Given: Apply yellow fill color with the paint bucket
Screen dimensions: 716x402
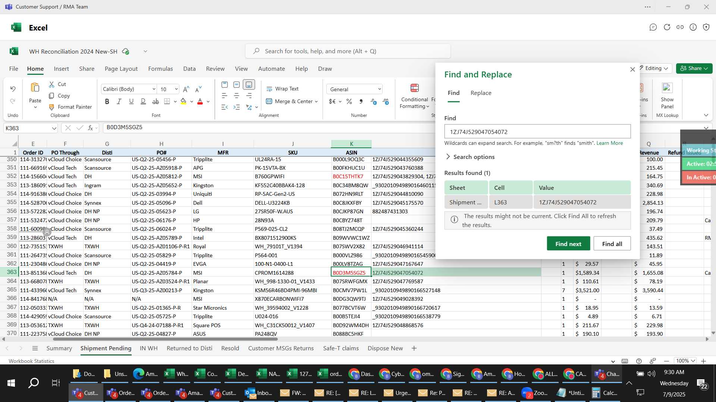Looking at the screenshot, I should [183, 102].
